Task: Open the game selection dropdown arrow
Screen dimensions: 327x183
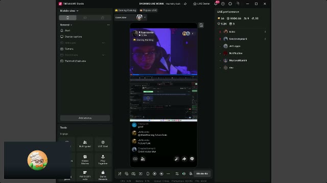Action: pyautogui.click(x=145, y=17)
